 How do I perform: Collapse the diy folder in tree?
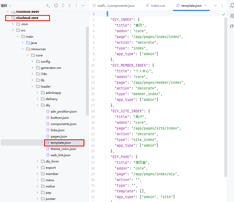[x=38, y=105]
